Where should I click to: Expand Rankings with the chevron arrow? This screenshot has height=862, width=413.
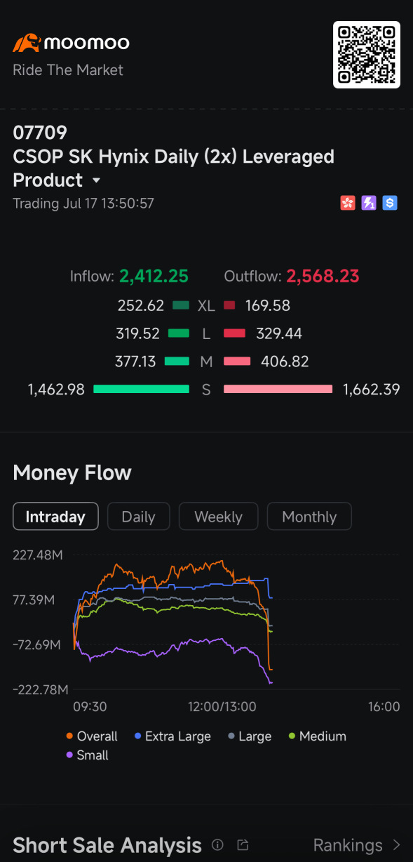396,844
